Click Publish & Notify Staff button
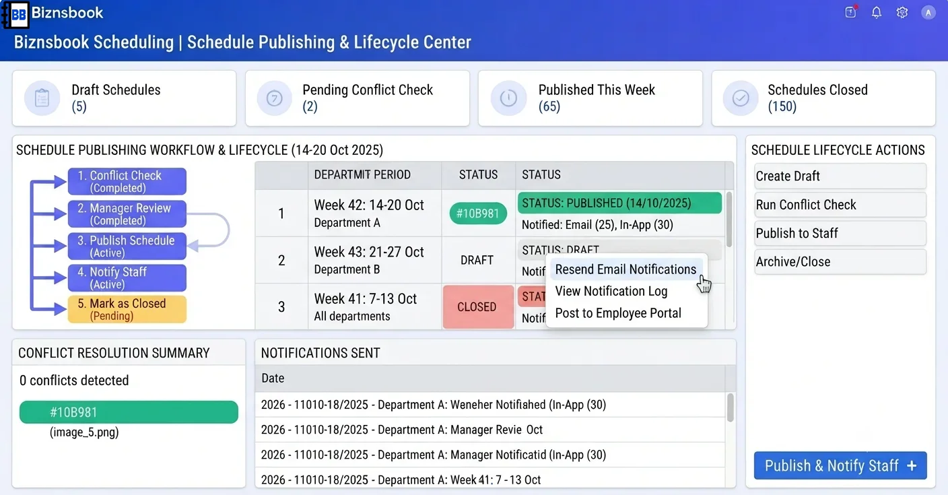Image resolution: width=948 pixels, height=495 pixels. click(840, 466)
